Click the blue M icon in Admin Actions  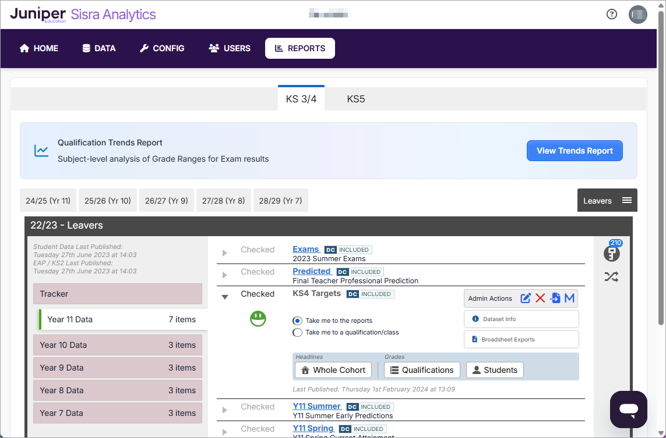tap(569, 298)
